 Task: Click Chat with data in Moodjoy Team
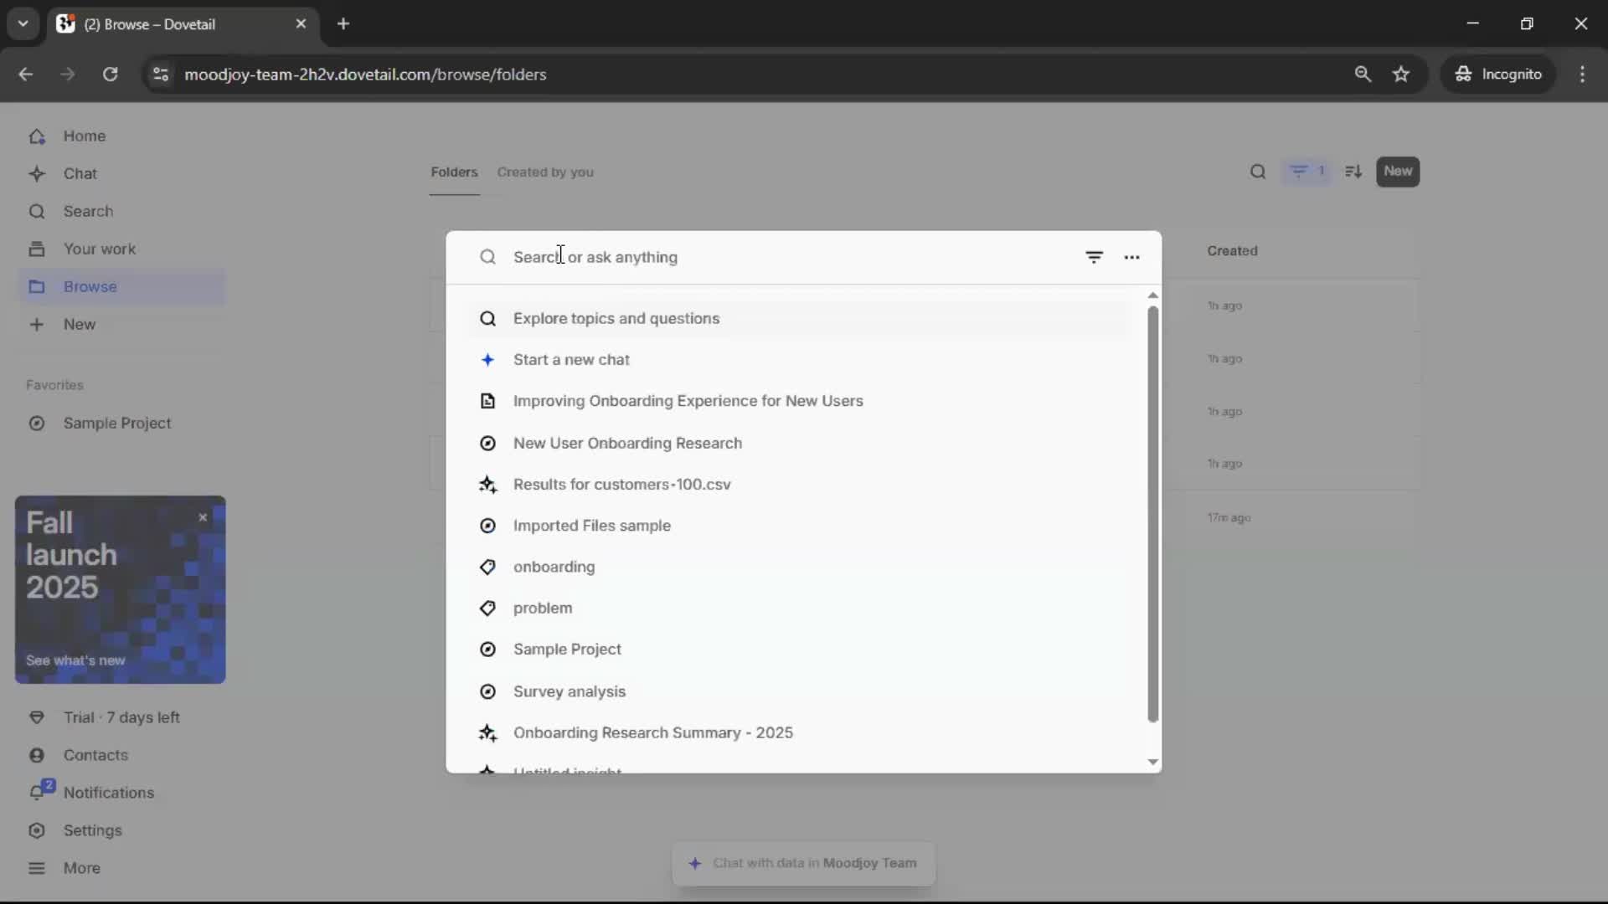click(802, 863)
